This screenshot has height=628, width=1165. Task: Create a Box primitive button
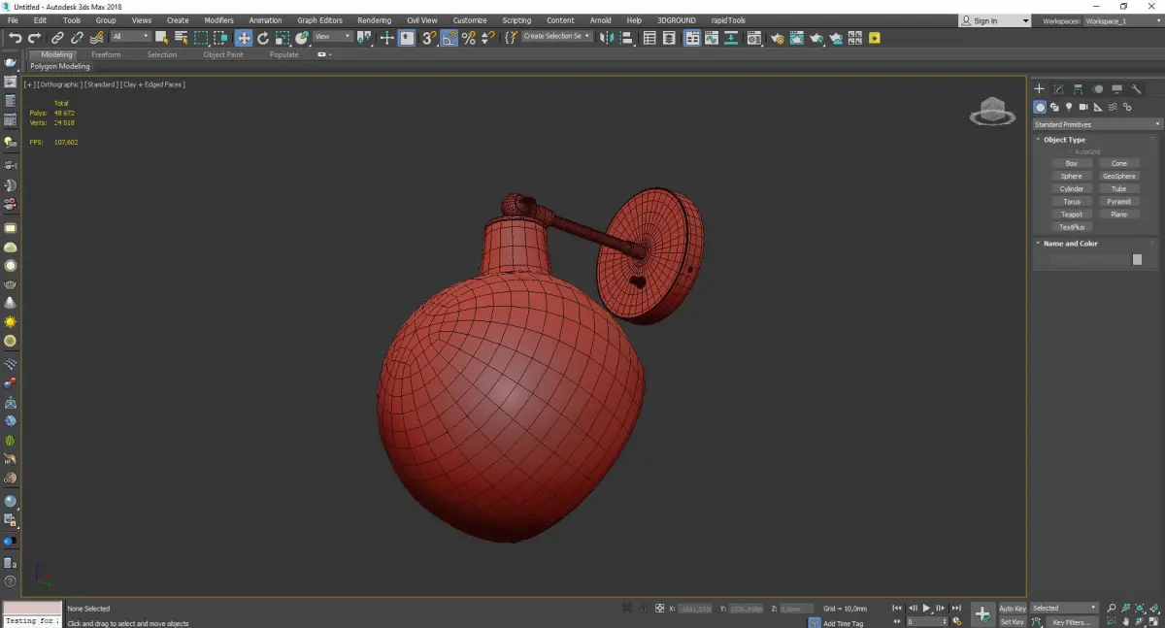tap(1072, 164)
